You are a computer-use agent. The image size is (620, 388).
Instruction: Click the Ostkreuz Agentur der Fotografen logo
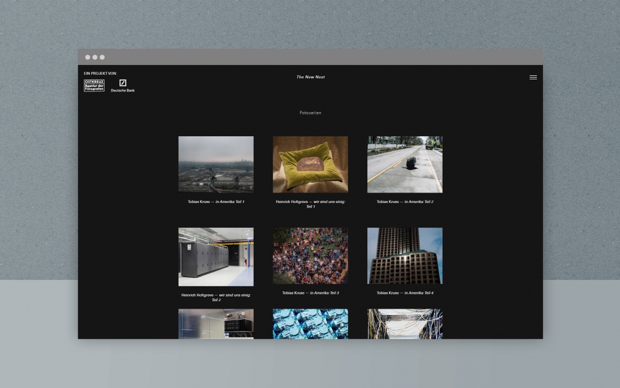[x=94, y=85]
